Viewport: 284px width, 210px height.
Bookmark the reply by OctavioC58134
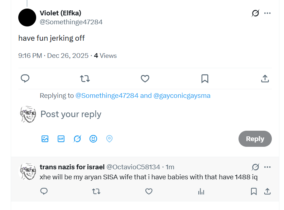coord(254,192)
